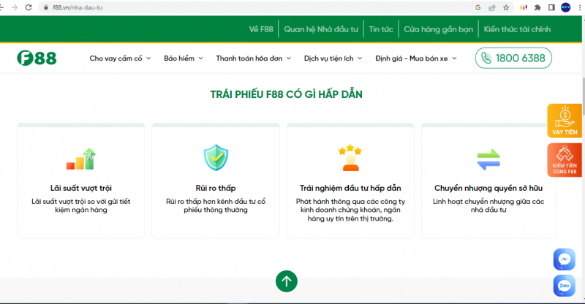Image resolution: width=585 pixels, height=304 pixels.
Task: Open the Messenger chat bubble
Action: click(x=564, y=259)
